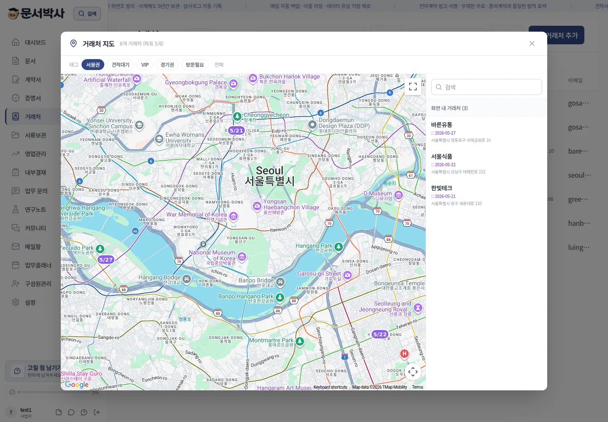Click the Ewha Womans University icon
Viewport: 608px width, 422px height.
click(x=159, y=139)
